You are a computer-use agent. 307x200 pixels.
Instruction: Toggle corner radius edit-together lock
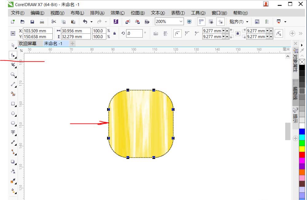tap(238, 33)
